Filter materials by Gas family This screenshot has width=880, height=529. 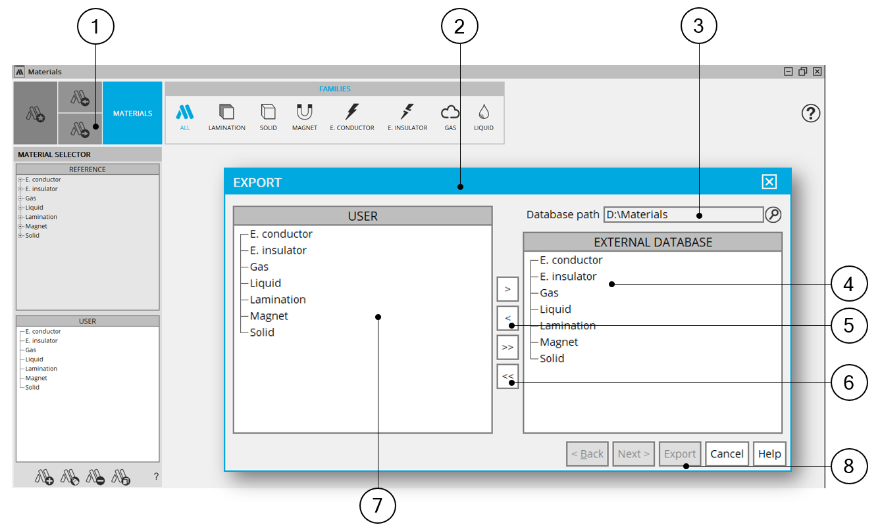pyautogui.click(x=450, y=117)
